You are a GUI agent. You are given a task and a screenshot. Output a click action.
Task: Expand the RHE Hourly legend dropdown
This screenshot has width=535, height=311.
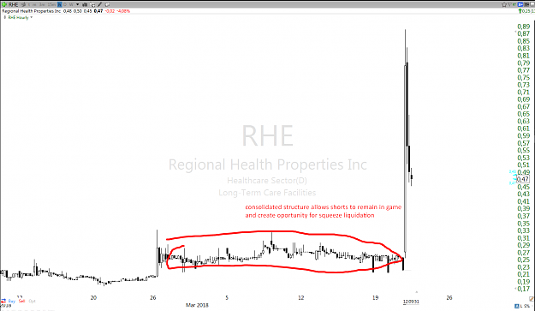[31, 17]
